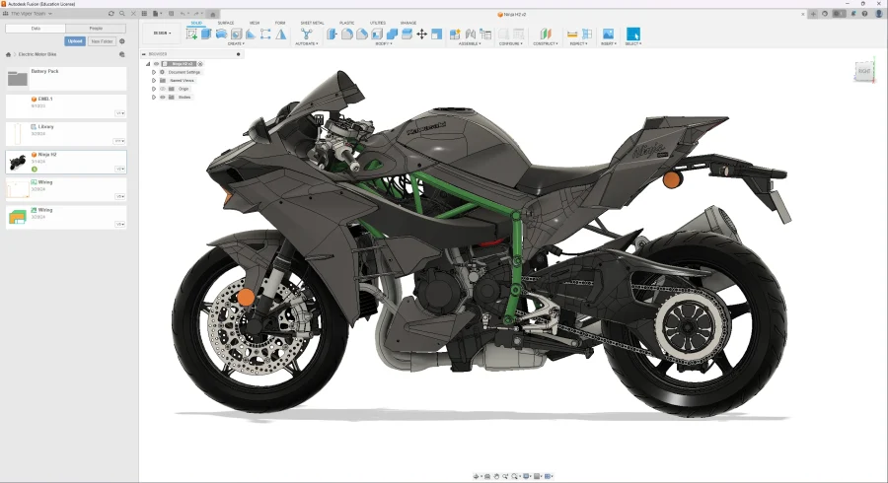The image size is (888, 483).
Task: Click the Home tab icon beside undo/redo
Action: click(x=213, y=14)
